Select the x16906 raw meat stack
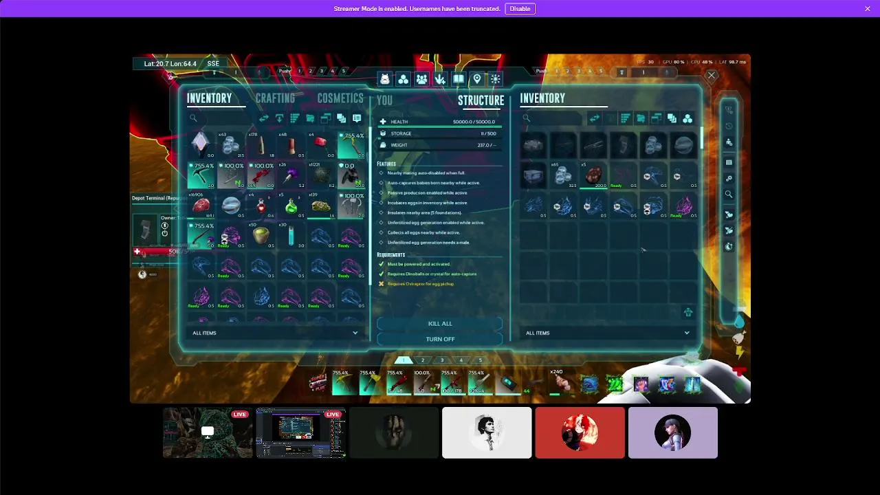Image resolution: width=880 pixels, height=495 pixels. (x=201, y=205)
